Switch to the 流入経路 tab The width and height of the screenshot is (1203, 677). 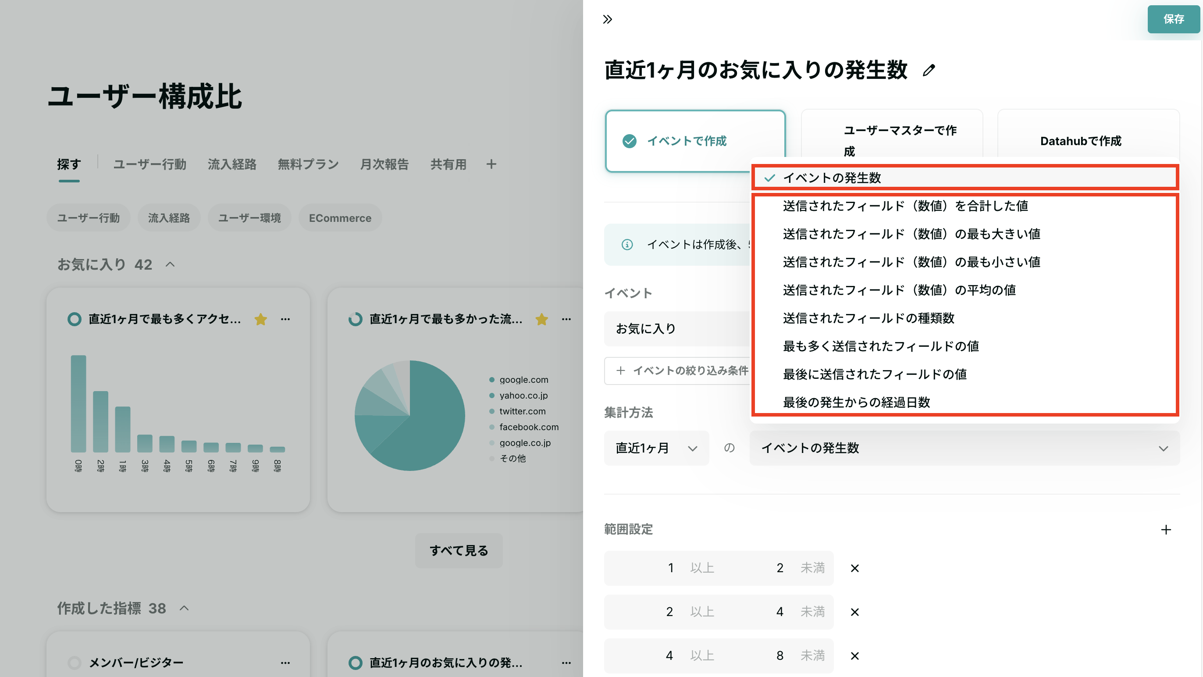click(x=232, y=164)
